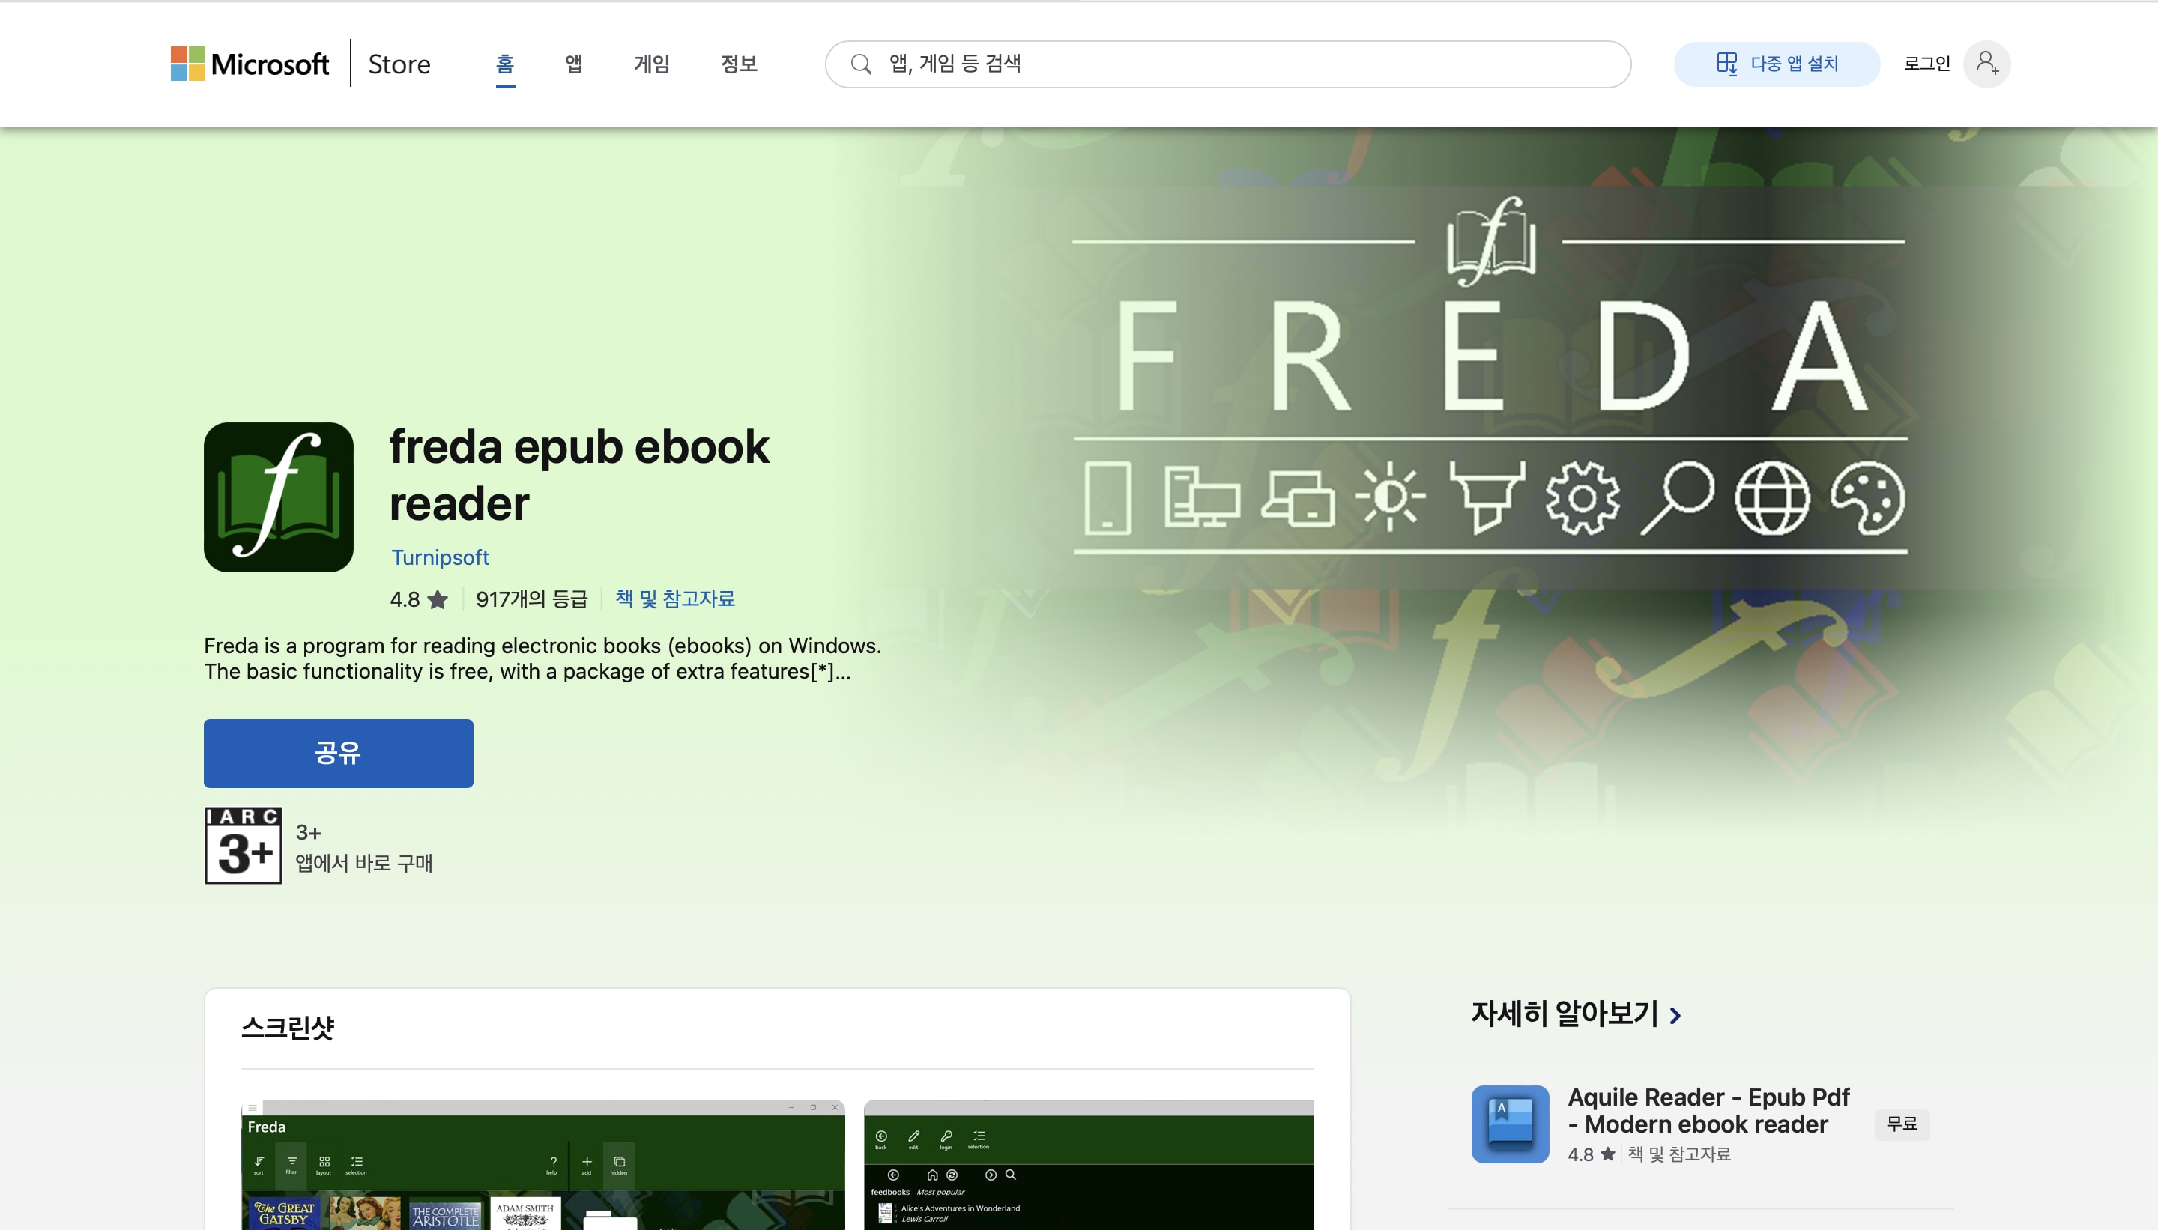Click the freda app icon
Viewport: 2158px width, 1230px height.
point(278,497)
